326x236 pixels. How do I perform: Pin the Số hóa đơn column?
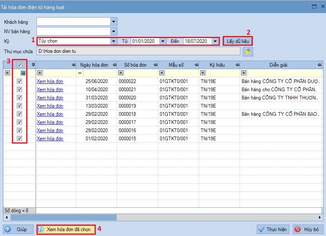click(x=155, y=65)
